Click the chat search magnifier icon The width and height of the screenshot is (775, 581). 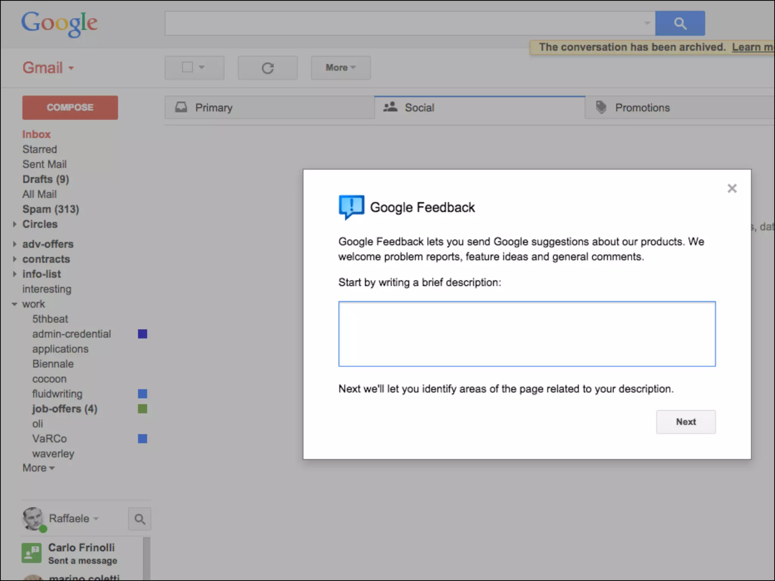[x=140, y=519]
